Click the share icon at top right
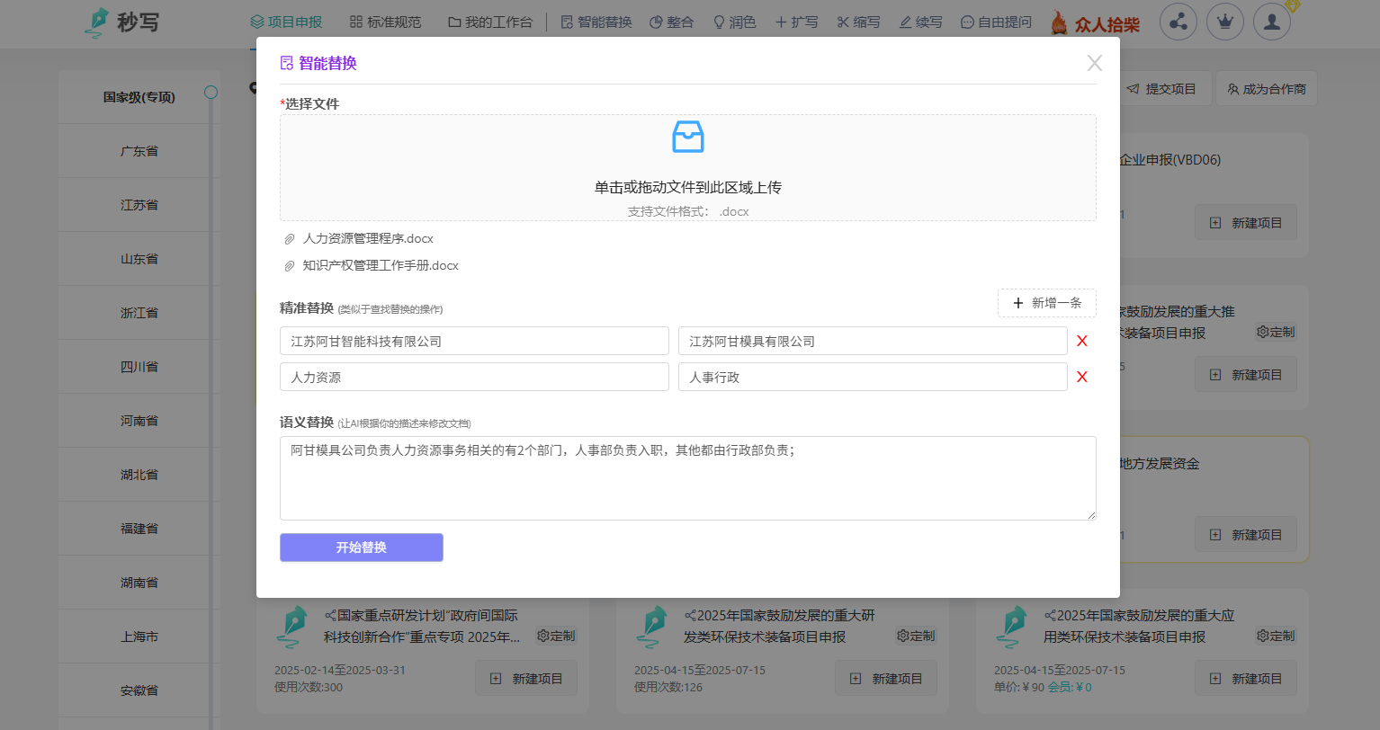Viewport: 1380px width, 730px height. 1178,22
